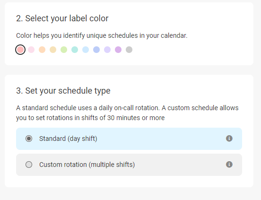The height and width of the screenshot is (200, 261).
Task: Choose the light pink label color
Action: click(x=31, y=50)
